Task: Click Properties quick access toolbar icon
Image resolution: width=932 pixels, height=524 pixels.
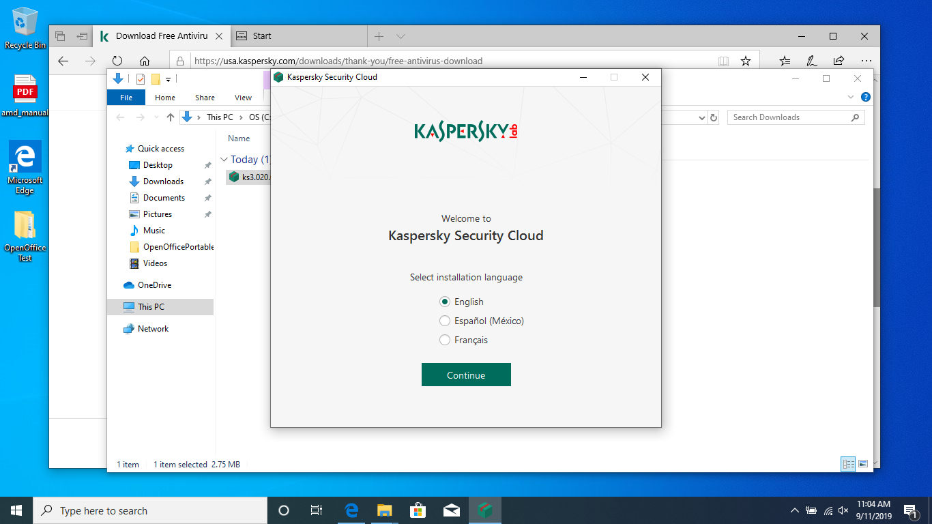Action: 141,78
